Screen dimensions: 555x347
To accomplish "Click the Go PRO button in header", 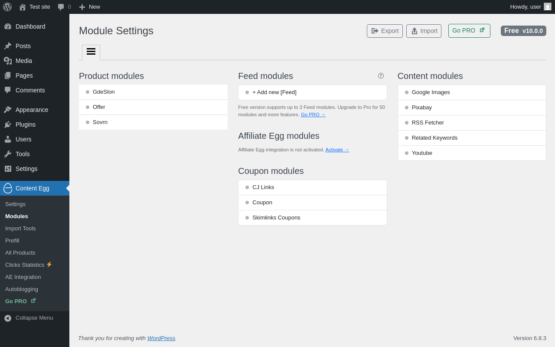I will (469, 31).
